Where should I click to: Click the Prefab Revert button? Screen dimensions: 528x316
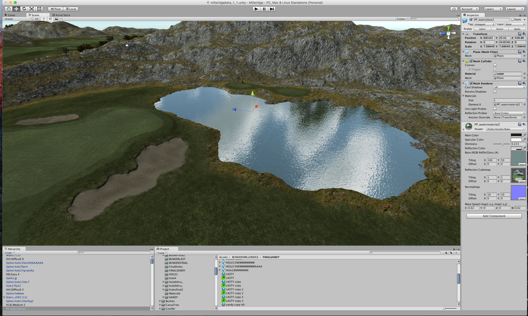click(x=500, y=29)
